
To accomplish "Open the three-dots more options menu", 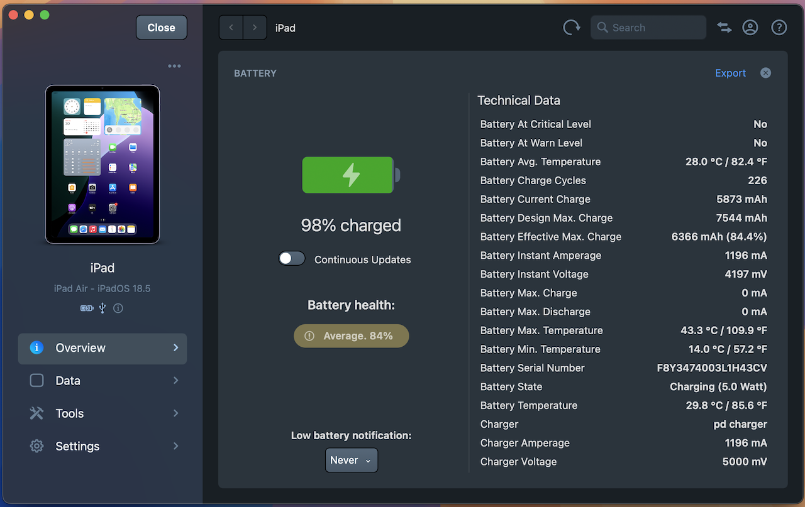I will 174,66.
